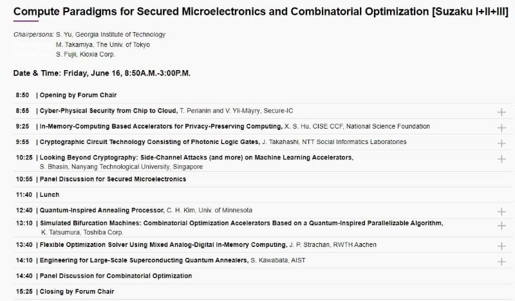Click Panel Discussion for Combinatorial Optimization

[116, 276]
